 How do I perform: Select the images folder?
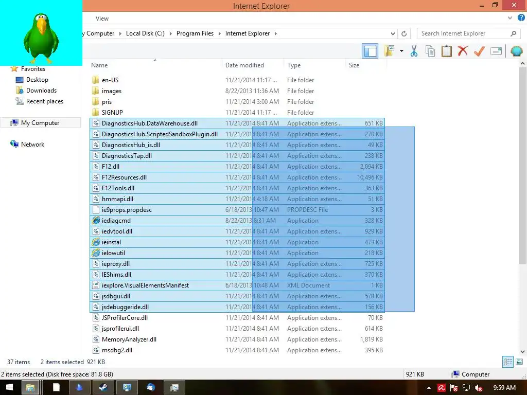tap(112, 91)
